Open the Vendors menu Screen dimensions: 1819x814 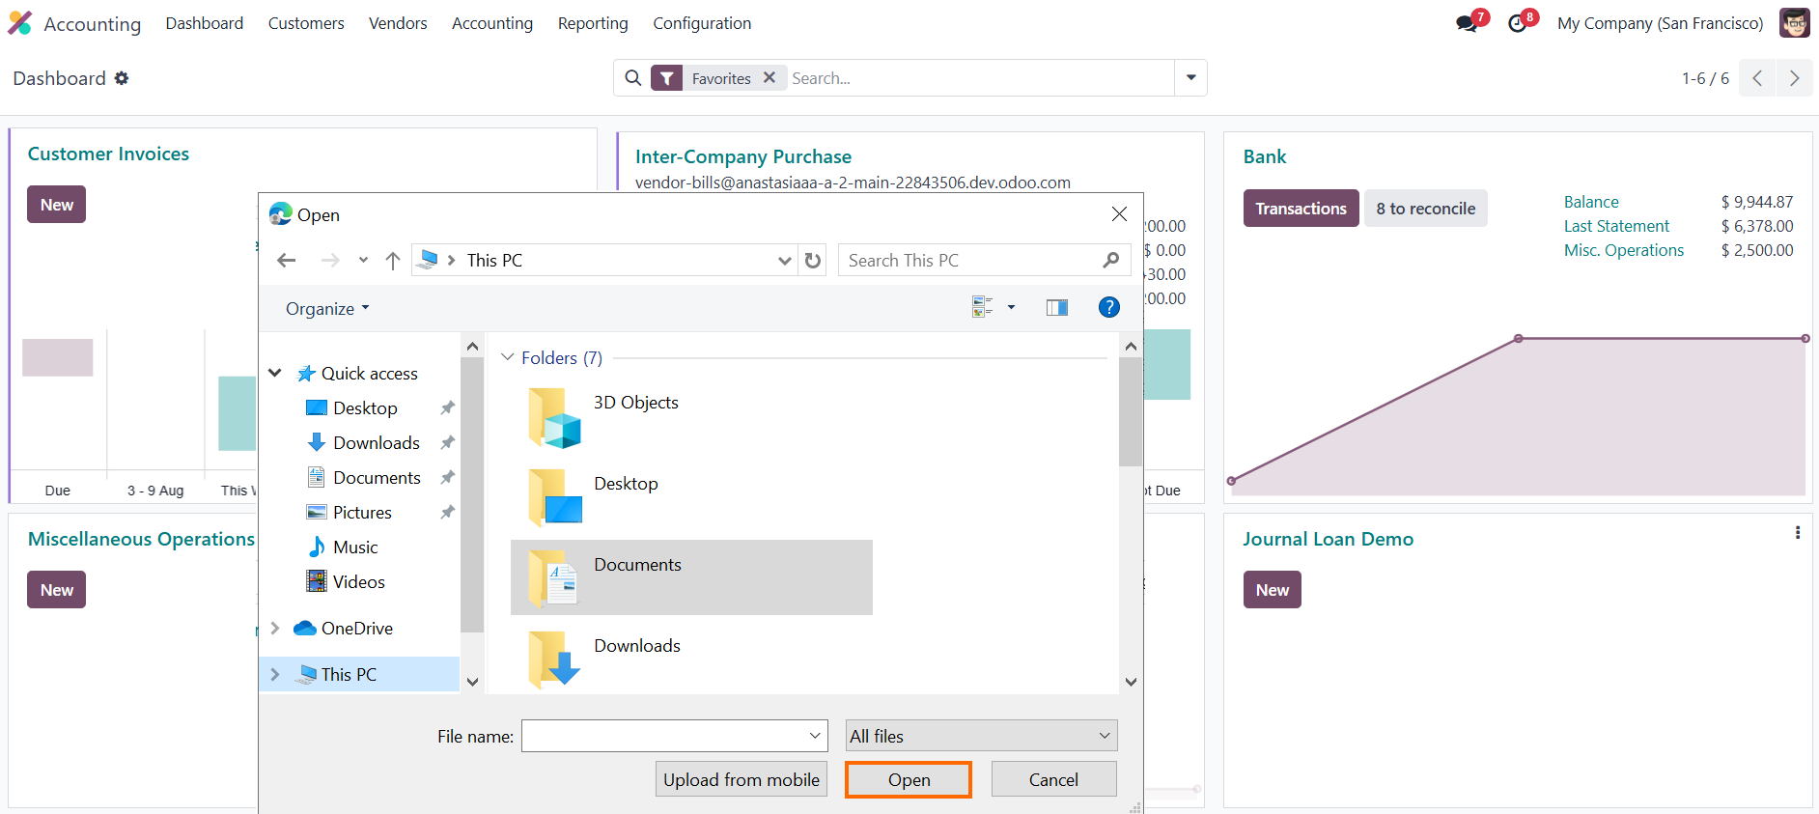pyautogui.click(x=398, y=23)
